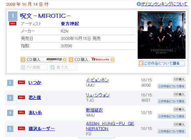Open artist 東方神起
Screen dimensions: 191x140
pyautogui.click(x=70, y=24)
